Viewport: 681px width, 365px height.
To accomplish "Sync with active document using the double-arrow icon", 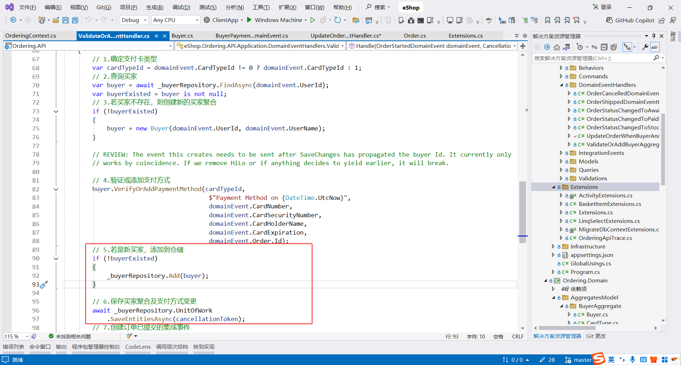I will coord(594,47).
